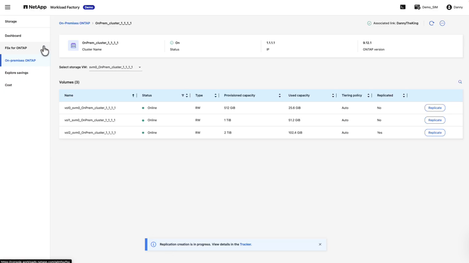Search volumes with the magnifier icon
Image resolution: width=469 pixels, height=263 pixels.
460,82
